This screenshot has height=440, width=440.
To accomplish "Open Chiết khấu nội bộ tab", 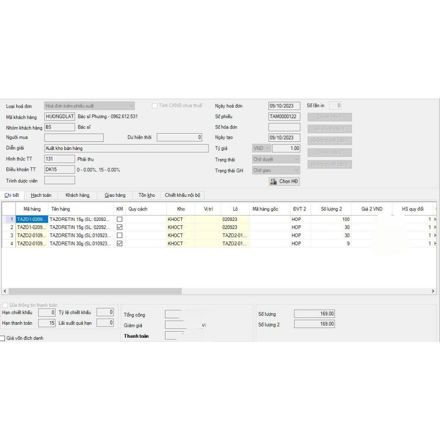I will click(x=182, y=195).
